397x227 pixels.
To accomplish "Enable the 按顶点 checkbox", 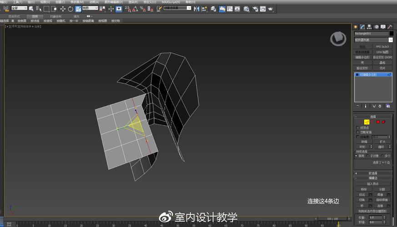I will pos(357,128).
